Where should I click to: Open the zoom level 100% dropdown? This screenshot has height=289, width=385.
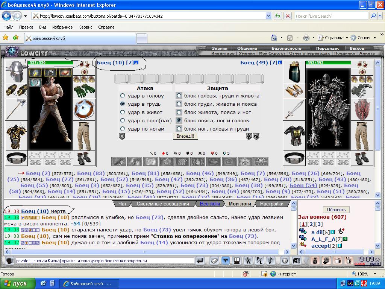[375, 274]
